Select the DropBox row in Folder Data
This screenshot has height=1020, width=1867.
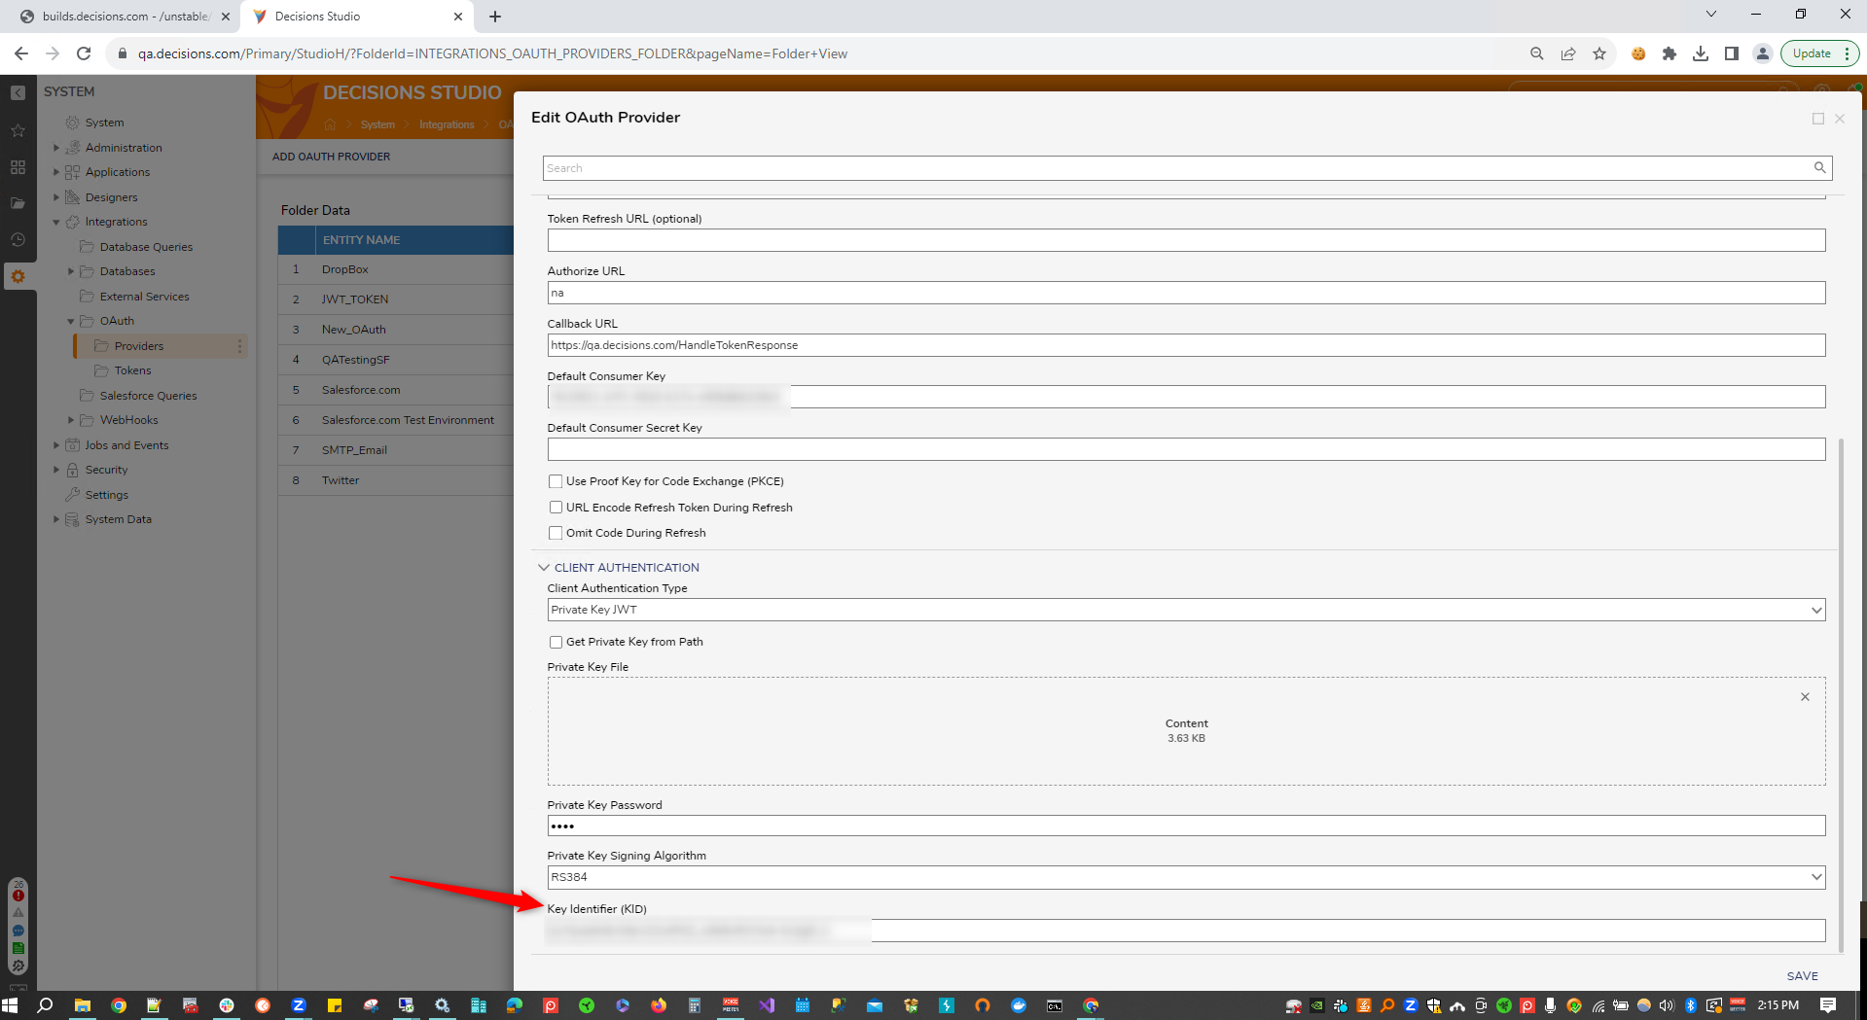point(396,269)
